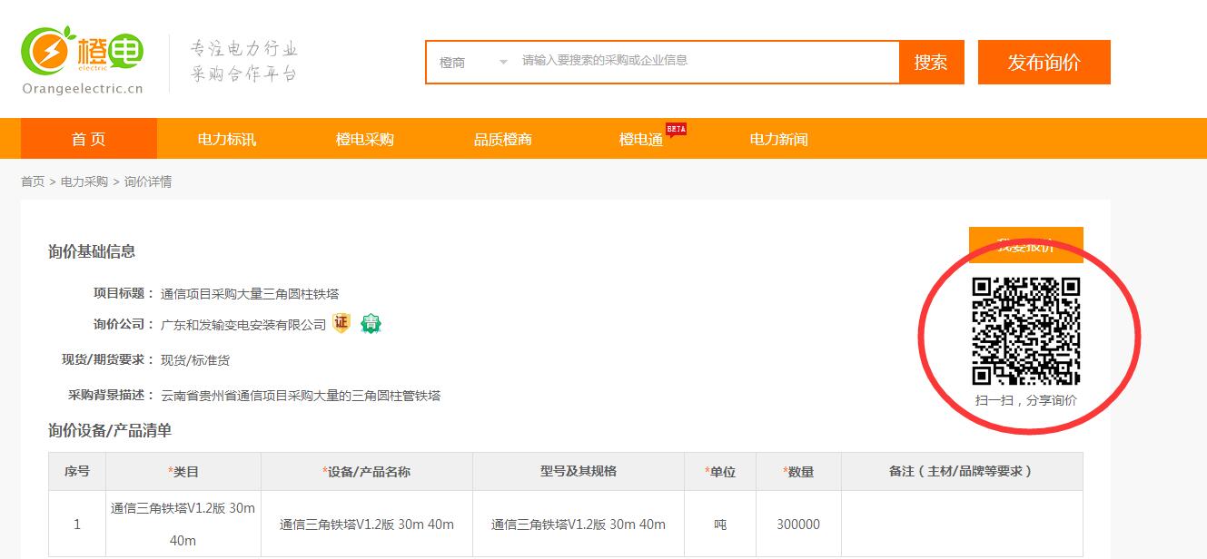Screen dimensions: 1207x559
Task: Switch to the 橙电采购 navigation tab
Action: (365, 139)
